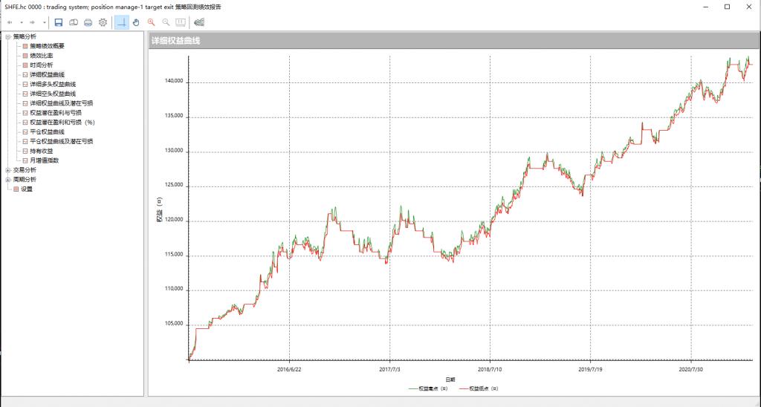Viewport: 761px width, 407px height.
Task: Click the red zoom in magnifier
Action: point(152,22)
